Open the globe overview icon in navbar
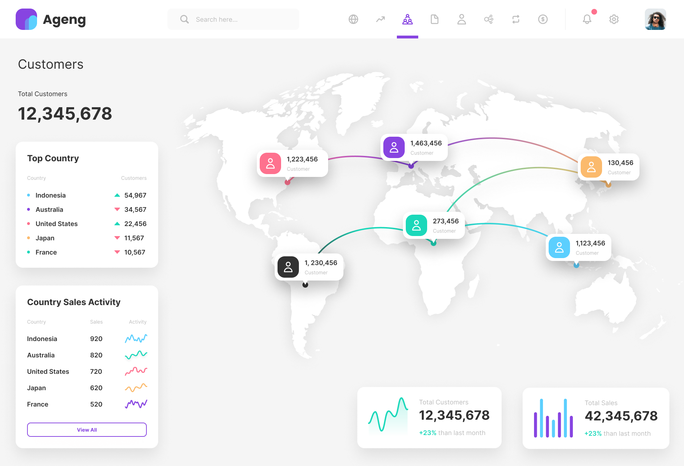 353,19
